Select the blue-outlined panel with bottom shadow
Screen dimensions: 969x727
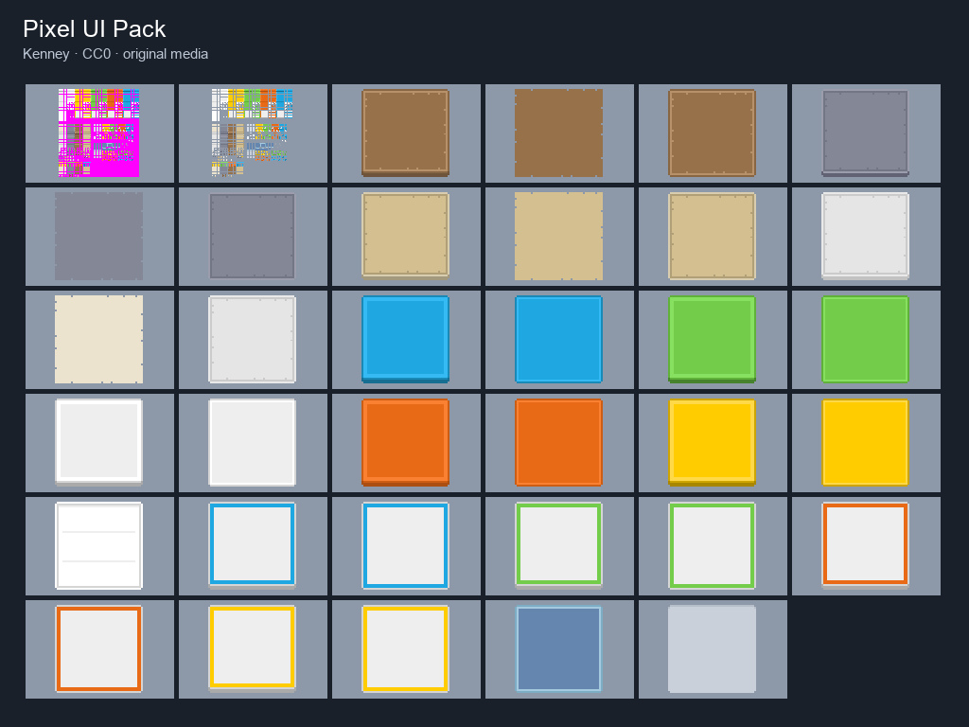pos(252,546)
